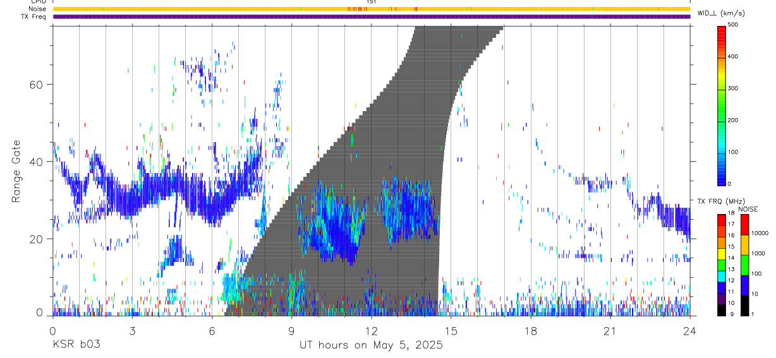
Task: Pick the black 9–10 MHz TX FRQ swatch
Action: click(722, 310)
